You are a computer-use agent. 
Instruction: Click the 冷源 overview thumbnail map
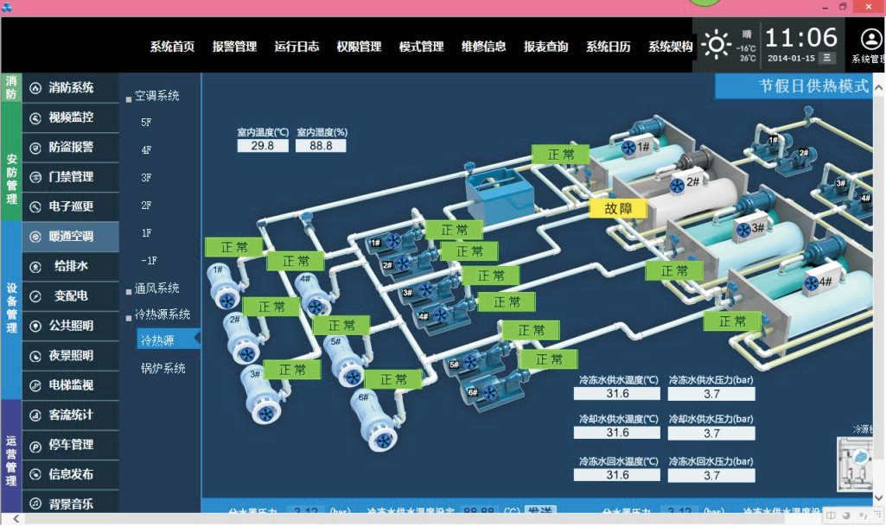(857, 460)
